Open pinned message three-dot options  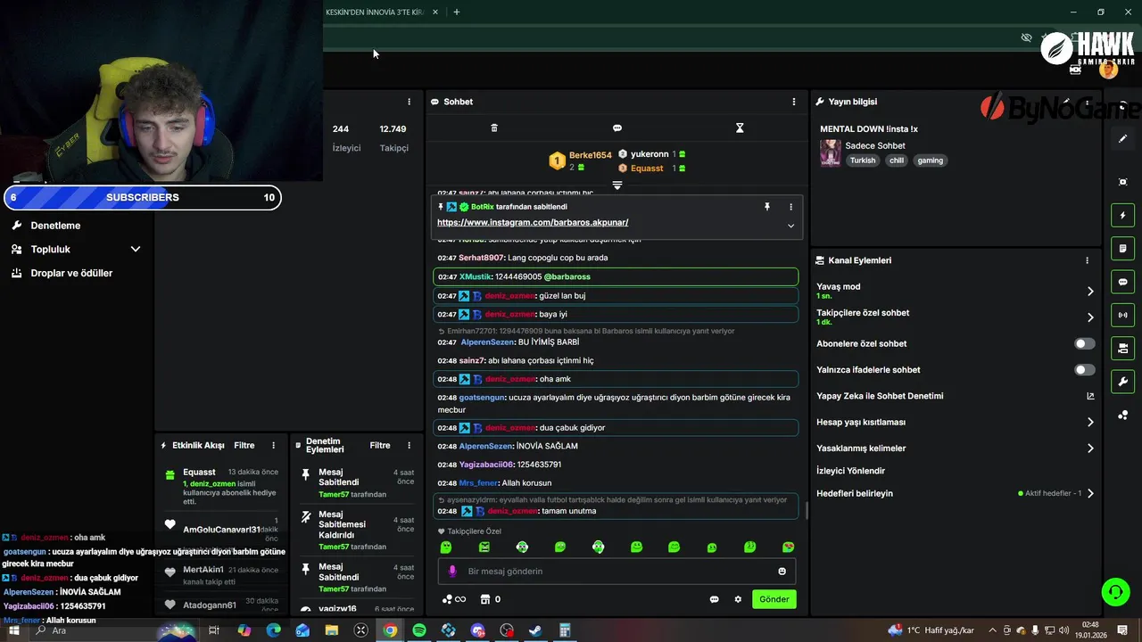(x=790, y=207)
